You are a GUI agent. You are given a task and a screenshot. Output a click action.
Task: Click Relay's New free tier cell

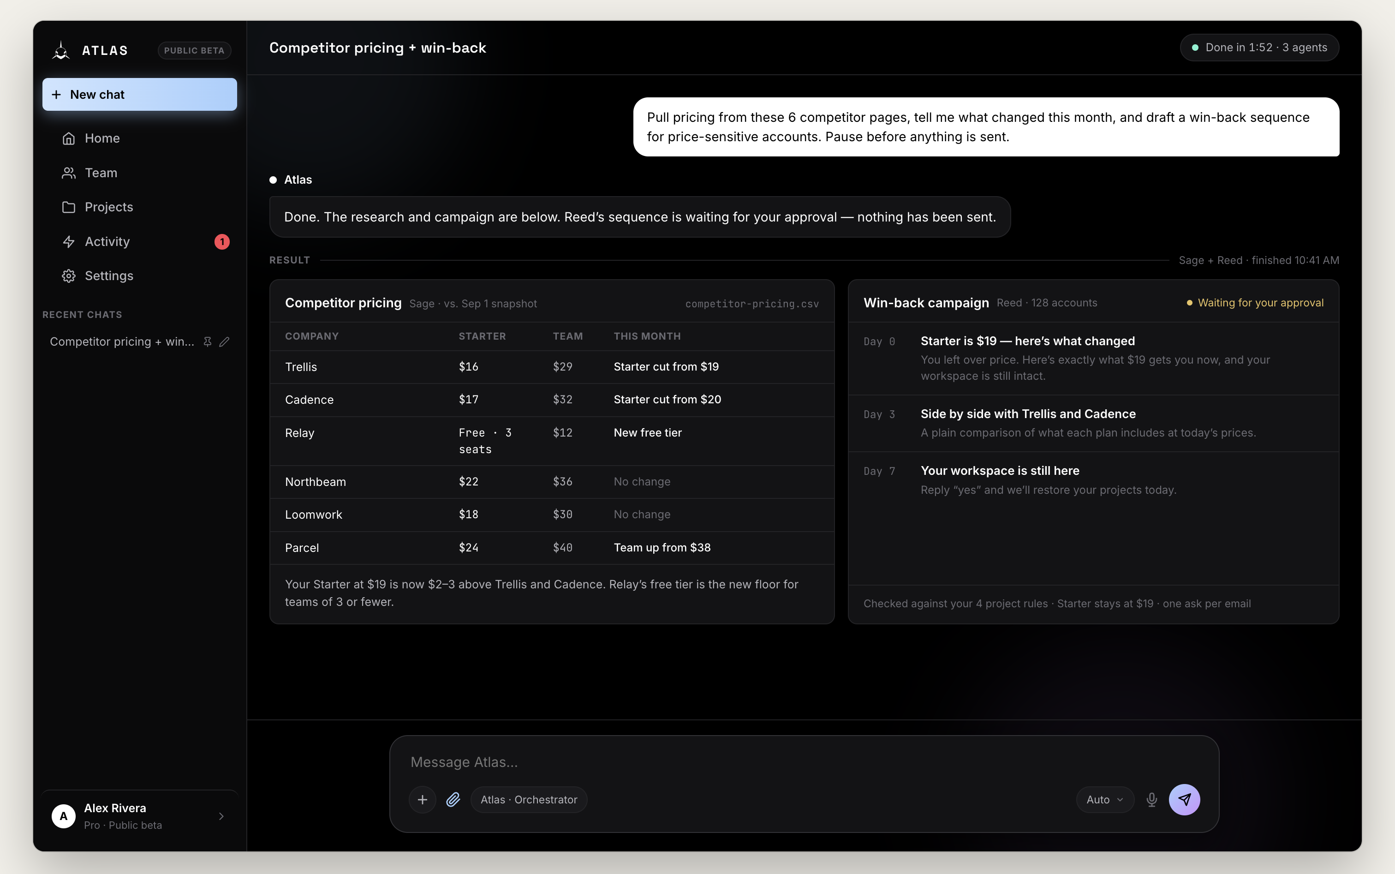tap(648, 433)
